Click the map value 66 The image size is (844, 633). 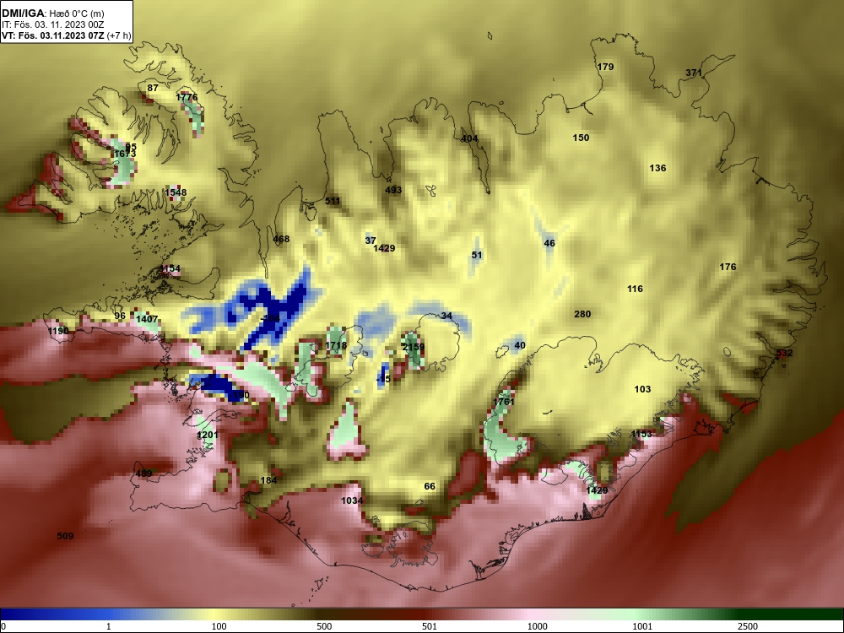click(x=430, y=487)
